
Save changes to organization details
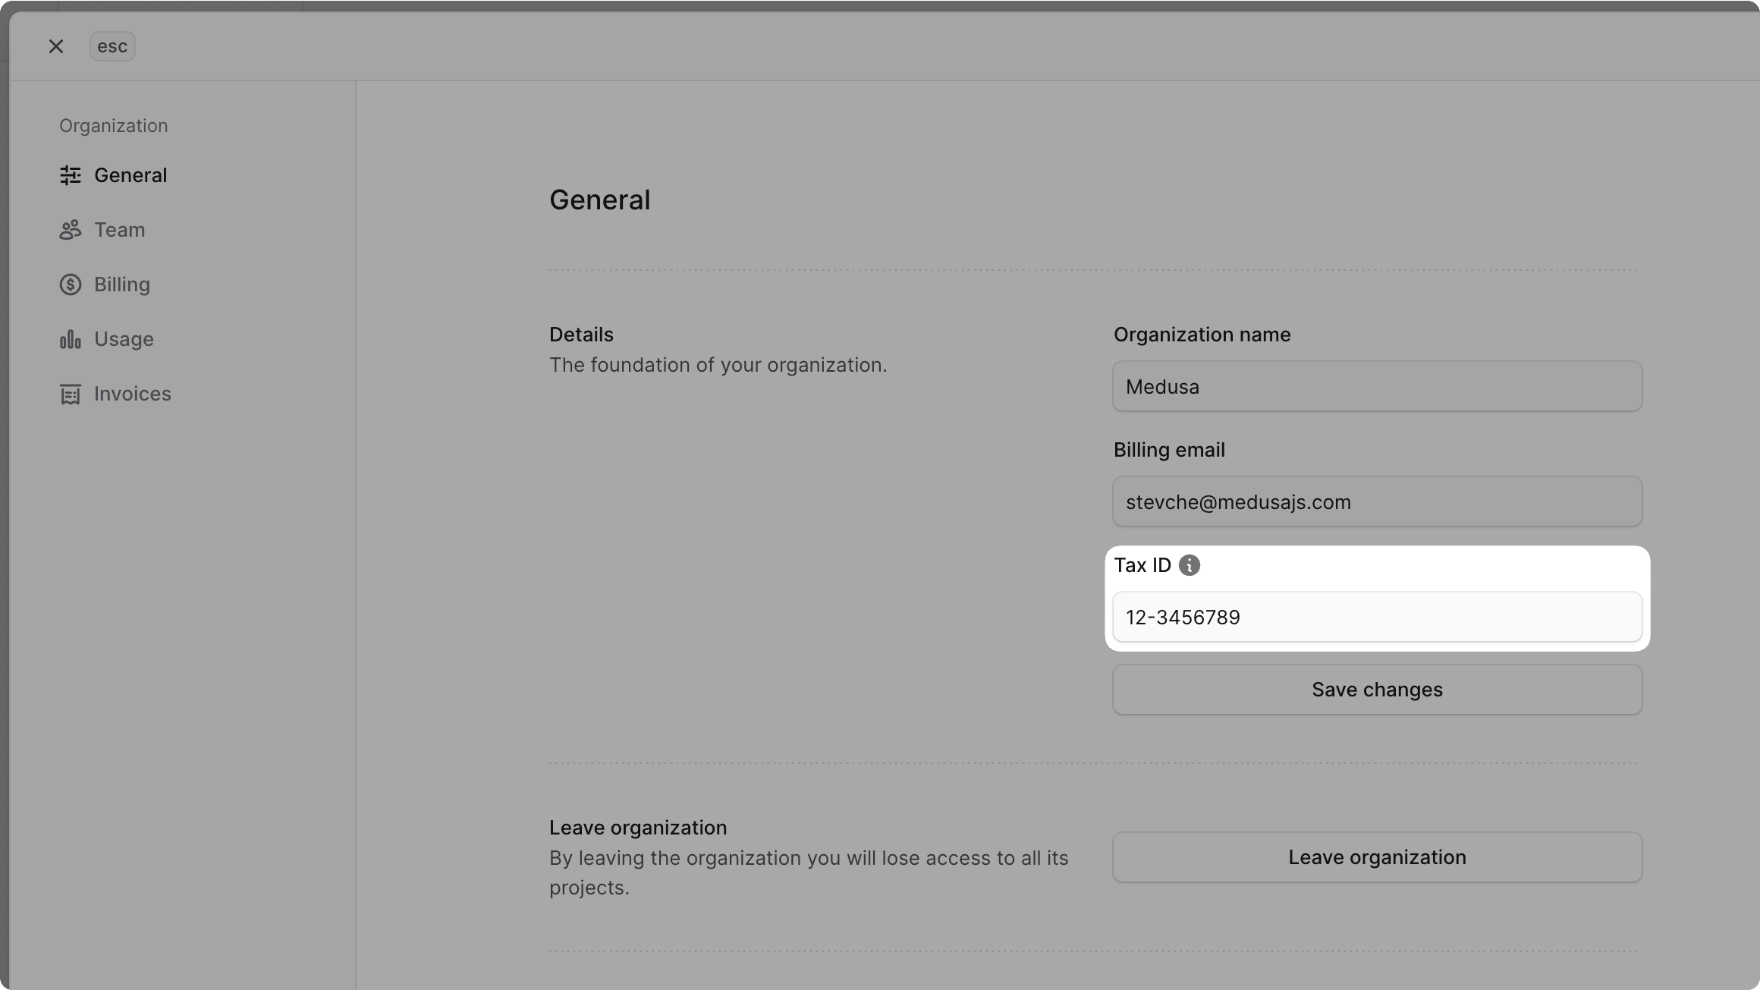1377,690
